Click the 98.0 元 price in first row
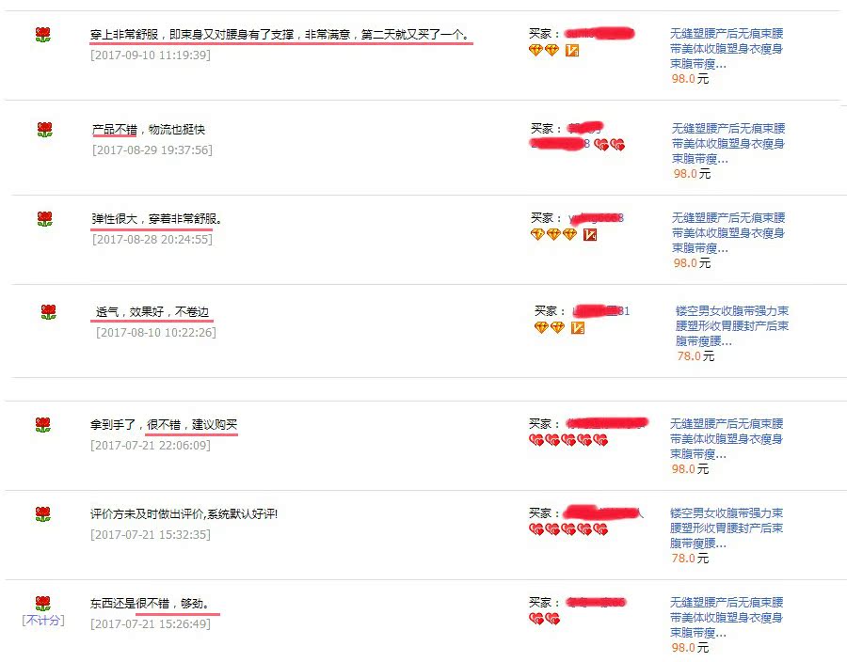847x662 pixels. point(690,79)
